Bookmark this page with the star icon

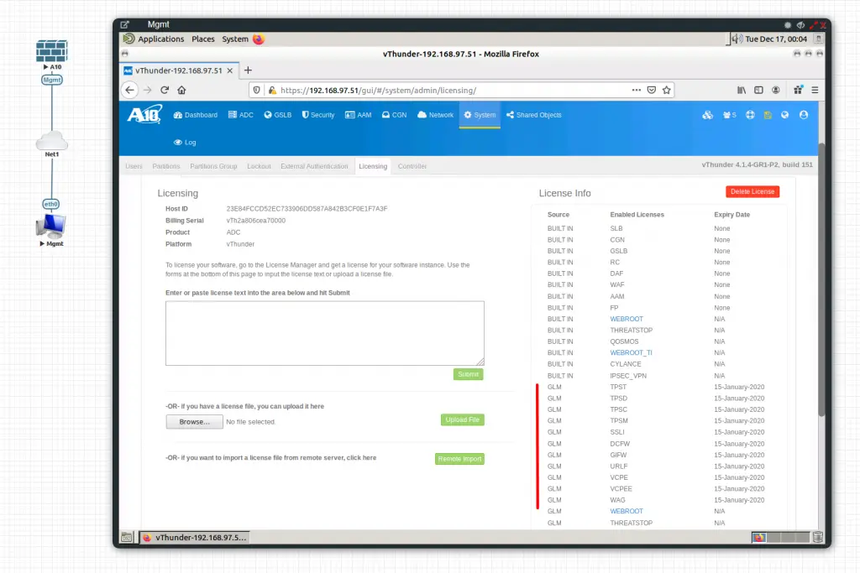tap(666, 90)
